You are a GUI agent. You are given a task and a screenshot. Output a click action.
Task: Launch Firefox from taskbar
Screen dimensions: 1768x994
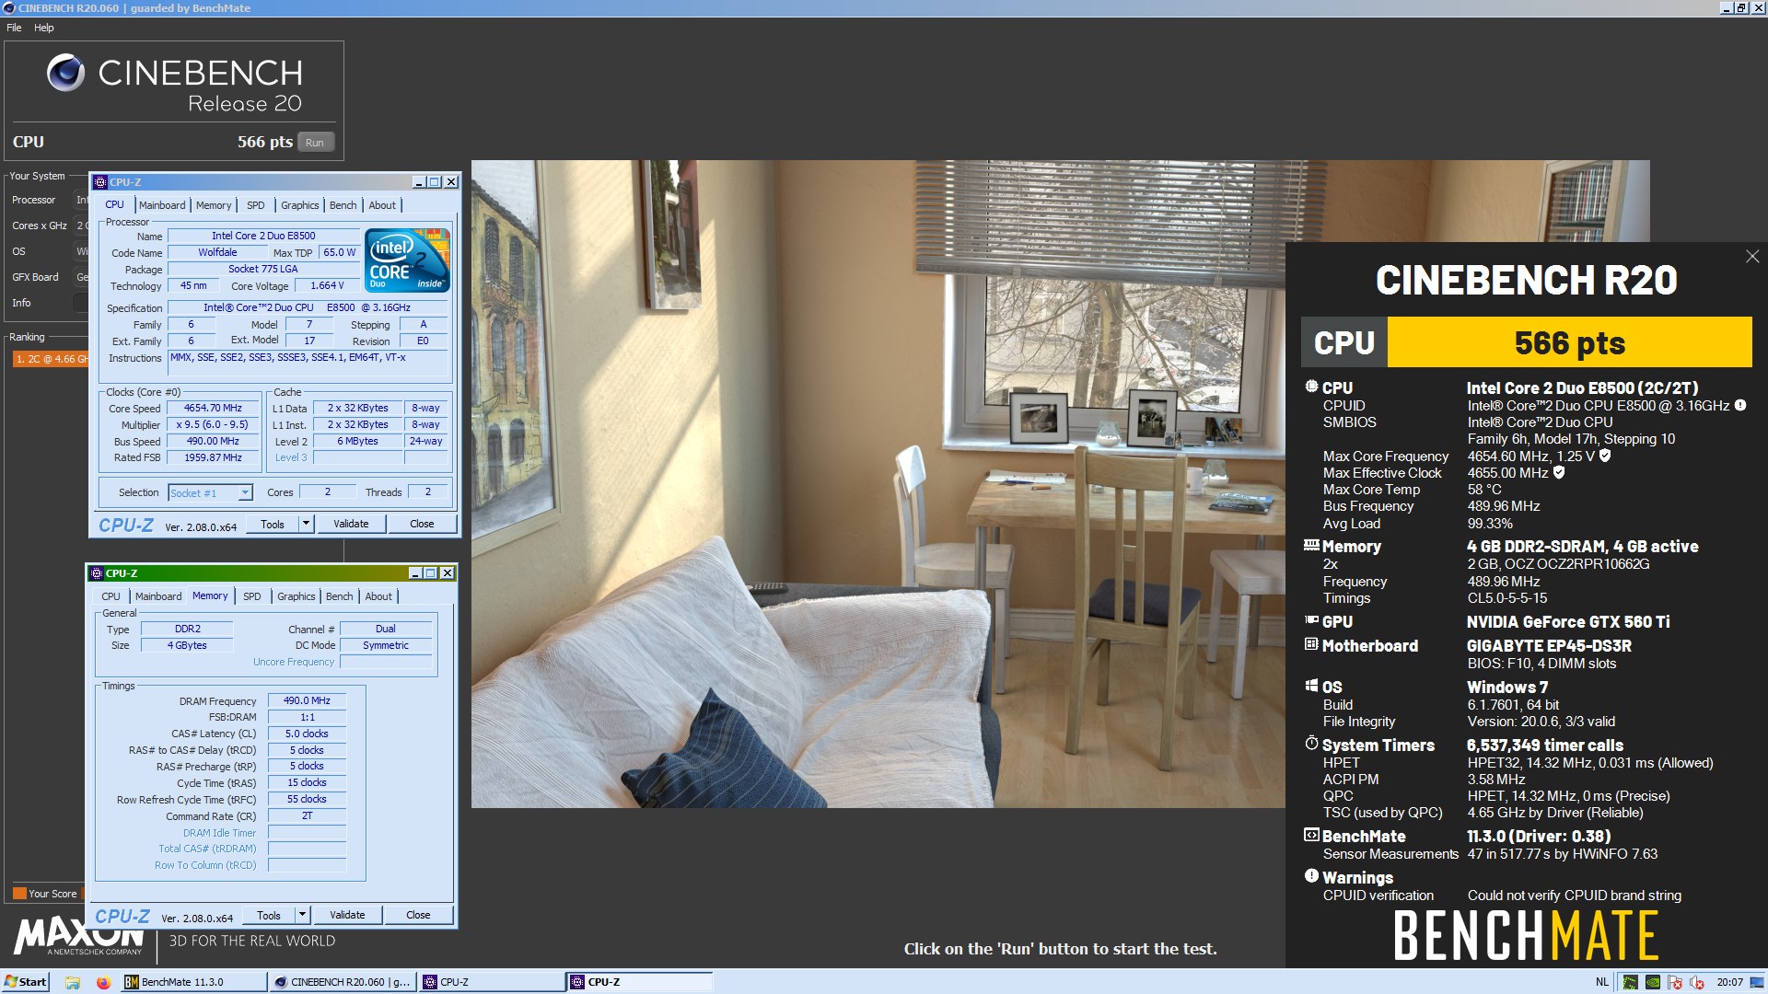[103, 982]
